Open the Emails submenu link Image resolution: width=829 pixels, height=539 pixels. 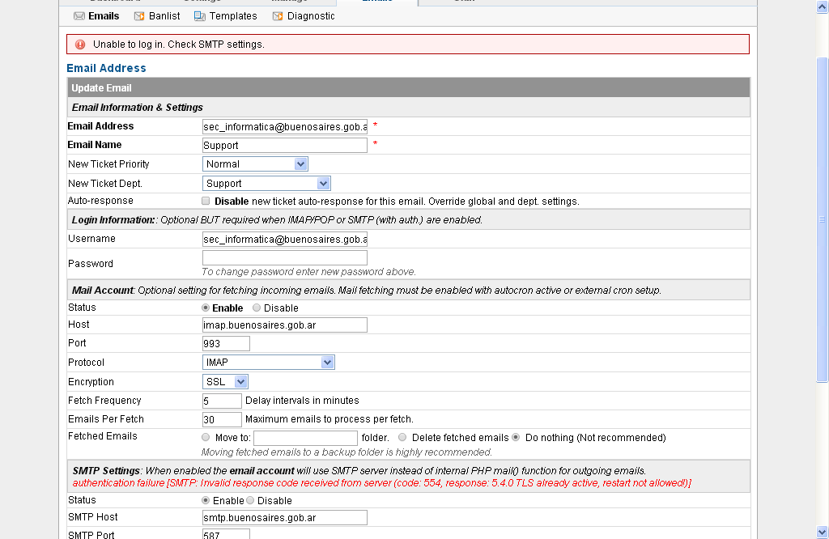pos(104,16)
